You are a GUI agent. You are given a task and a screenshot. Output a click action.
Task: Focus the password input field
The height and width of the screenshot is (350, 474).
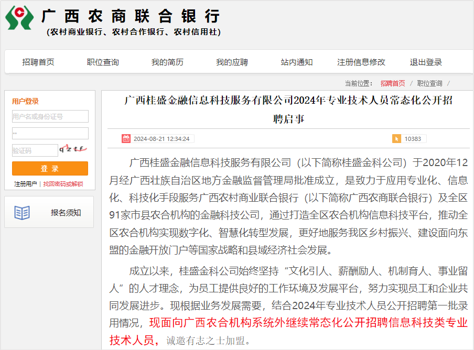[x=50, y=133]
